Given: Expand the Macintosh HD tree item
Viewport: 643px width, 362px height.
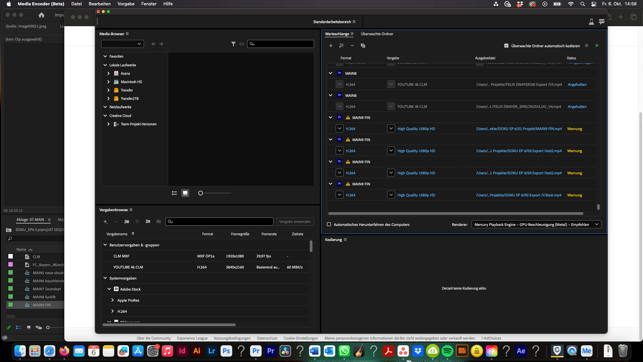Looking at the screenshot, I should [x=109, y=82].
